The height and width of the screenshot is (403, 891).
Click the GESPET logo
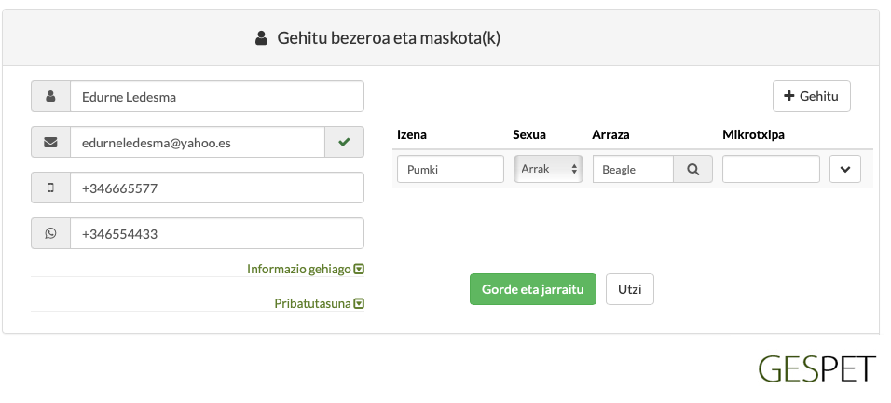coord(817,368)
